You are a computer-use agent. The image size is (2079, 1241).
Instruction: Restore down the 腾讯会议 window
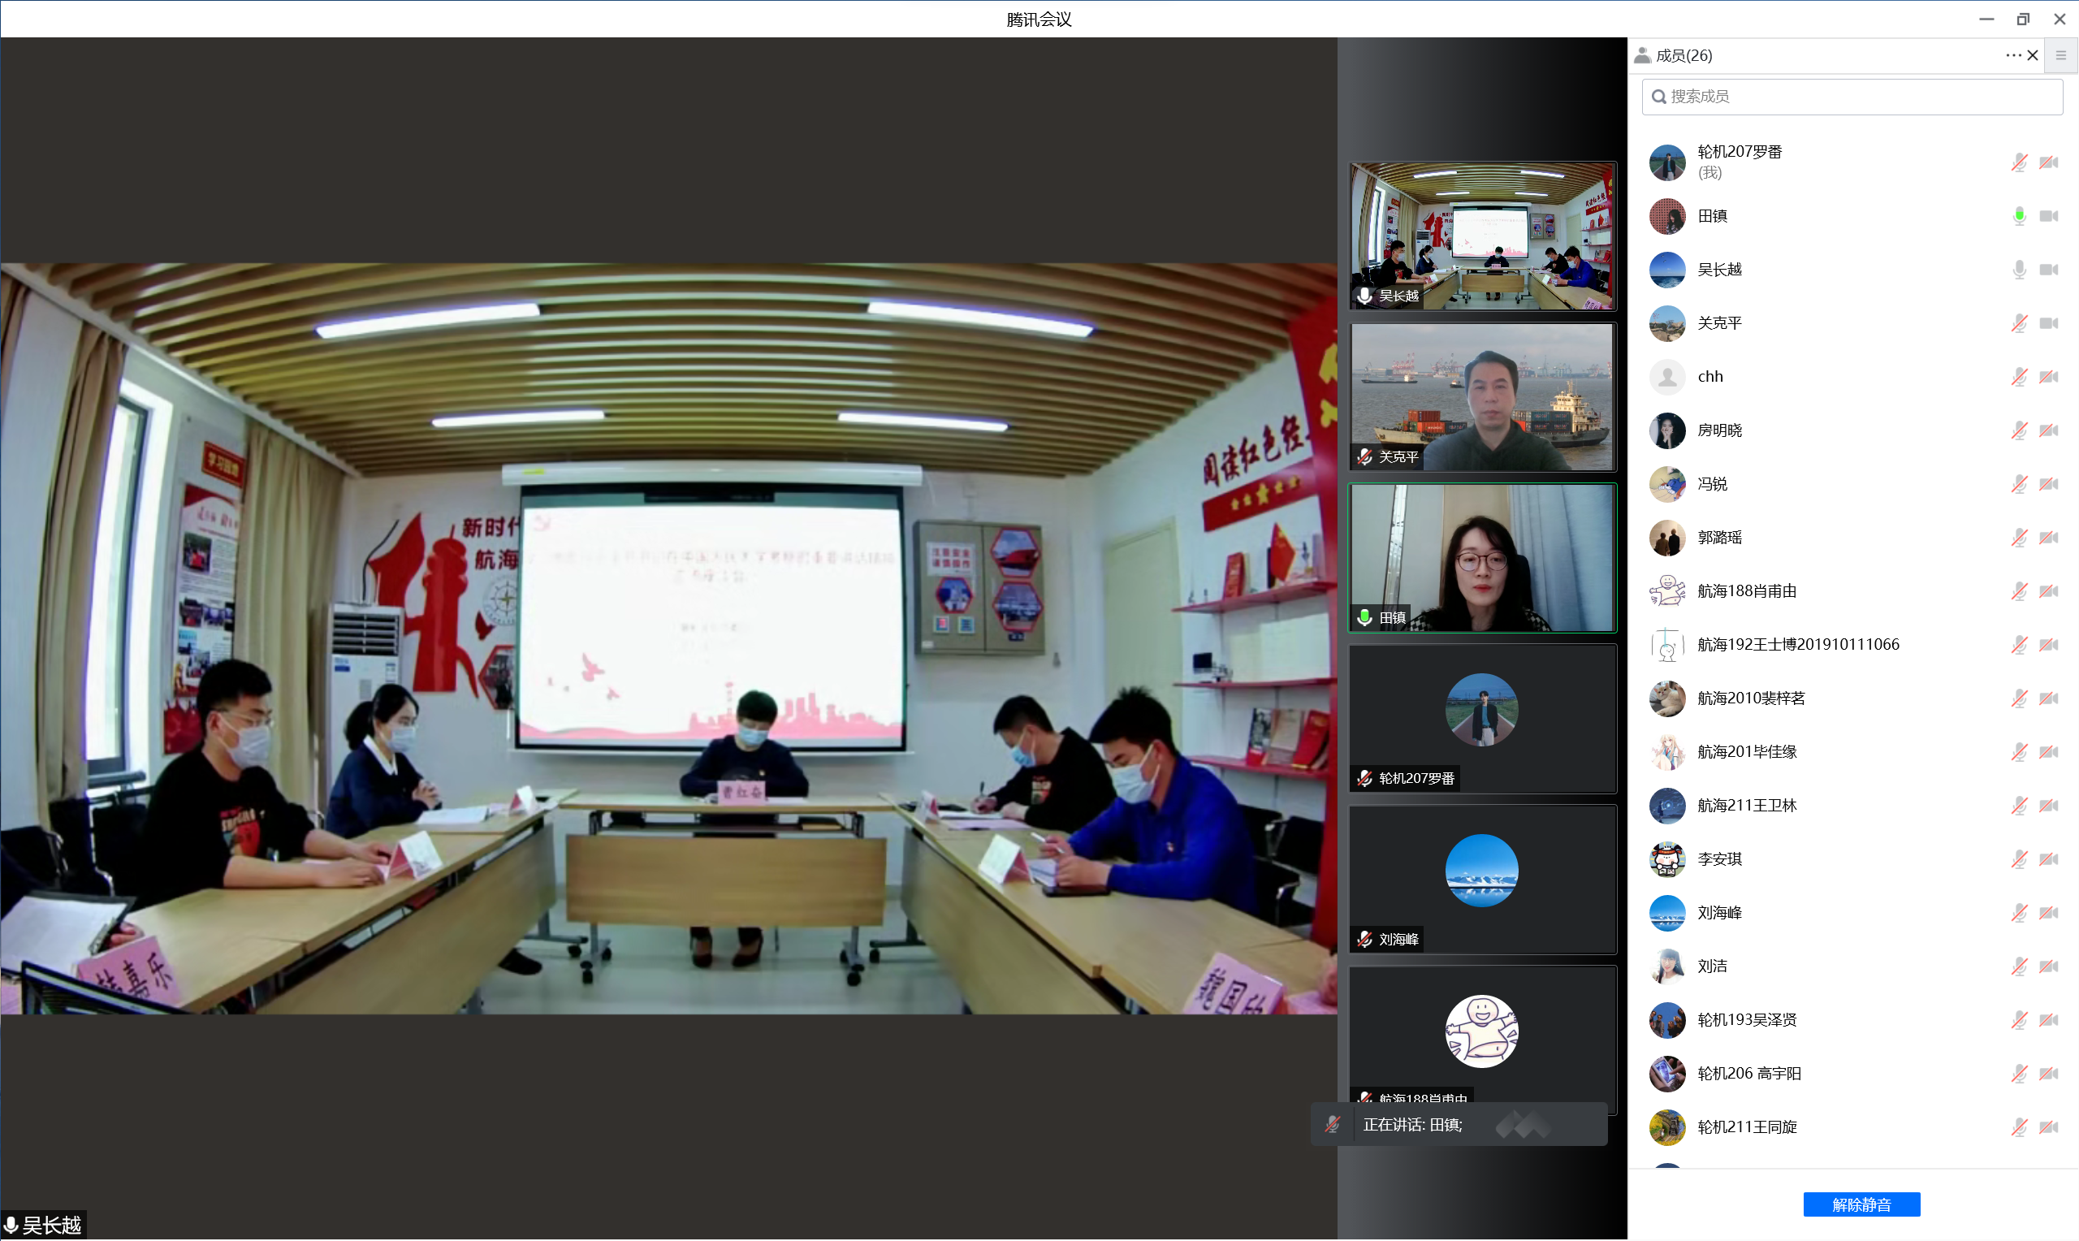point(2022,19)
